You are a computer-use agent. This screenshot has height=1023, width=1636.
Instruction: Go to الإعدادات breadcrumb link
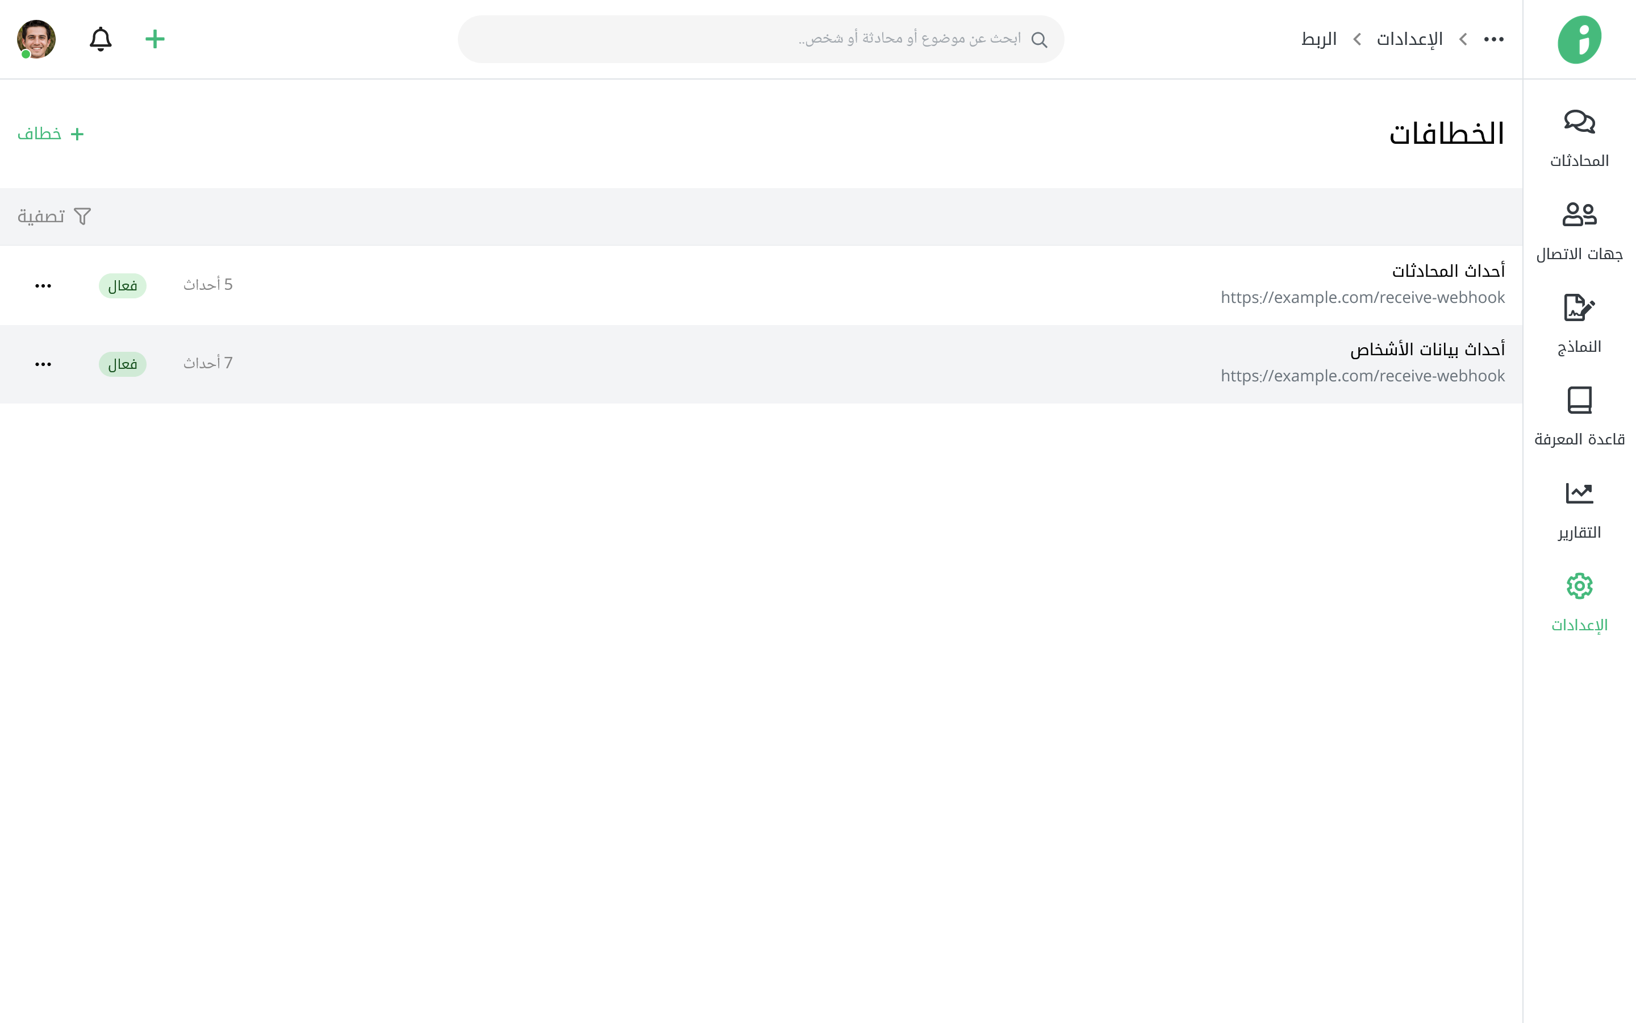click(1409, 39)
